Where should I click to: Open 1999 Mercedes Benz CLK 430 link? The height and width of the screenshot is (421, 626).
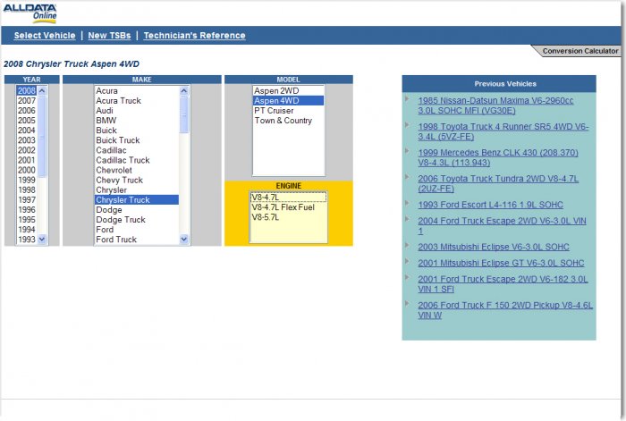pos(498,157)
